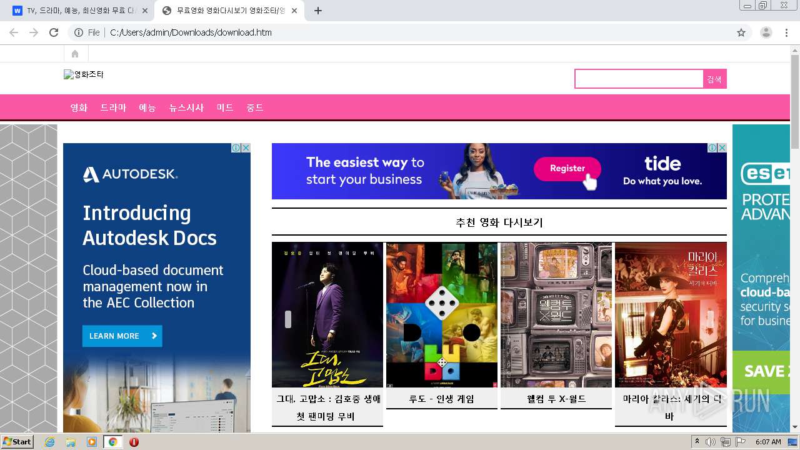Open the Chrome profile avatar menu
800x450 pixels.
pos(766,32)
